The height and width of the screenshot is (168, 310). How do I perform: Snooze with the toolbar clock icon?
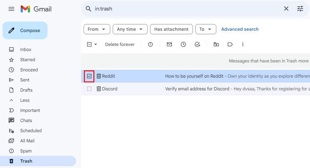183,44
